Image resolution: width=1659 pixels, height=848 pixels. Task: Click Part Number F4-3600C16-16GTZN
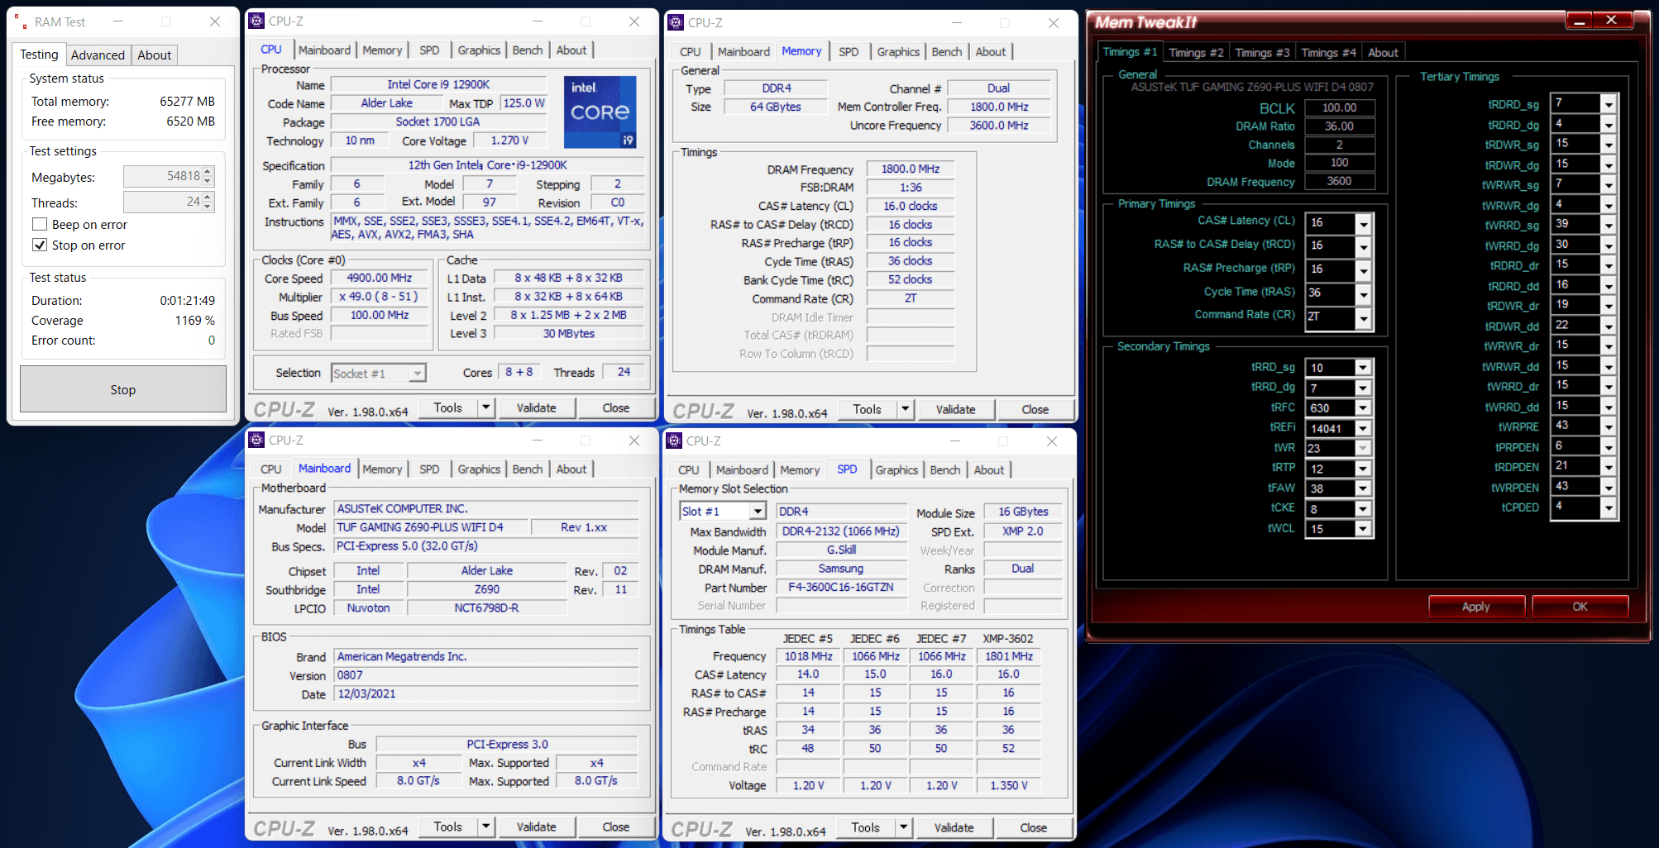840,588
